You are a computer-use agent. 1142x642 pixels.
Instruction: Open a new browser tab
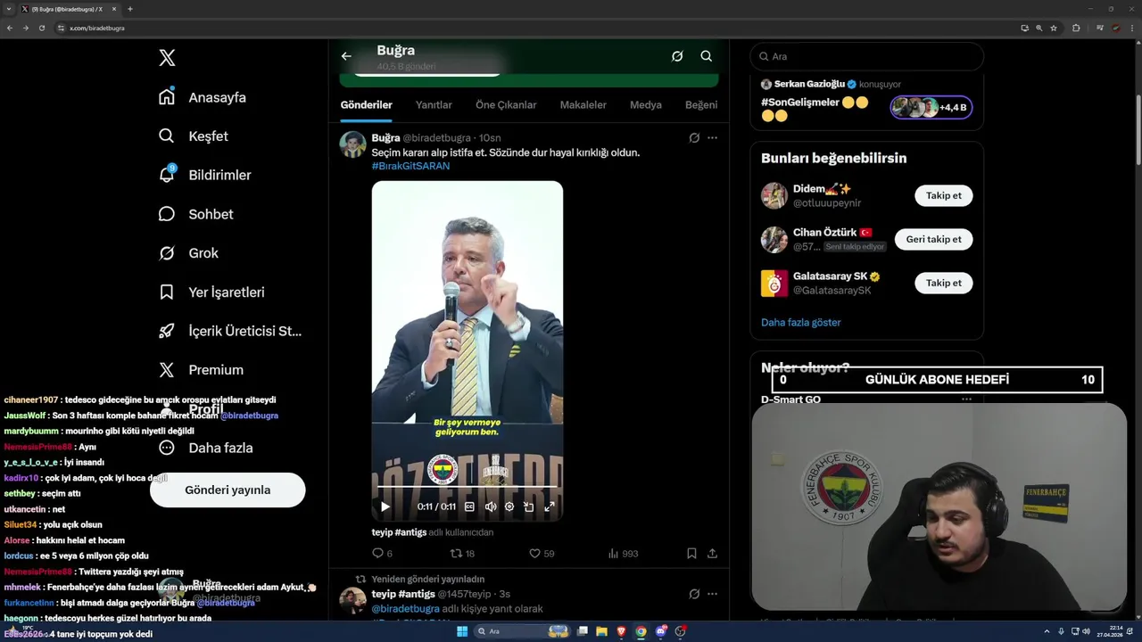[x=130, y=9]
